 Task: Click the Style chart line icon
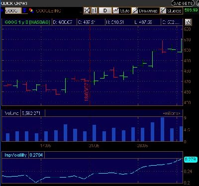point(116,11)
